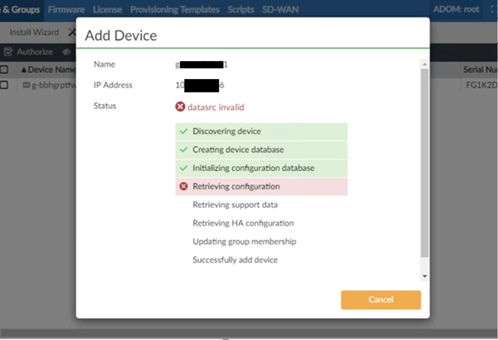Click the fullscreen icon beside ADOM root
The height and width of the screenshot is (340, 498).
(x=494, y=9)
